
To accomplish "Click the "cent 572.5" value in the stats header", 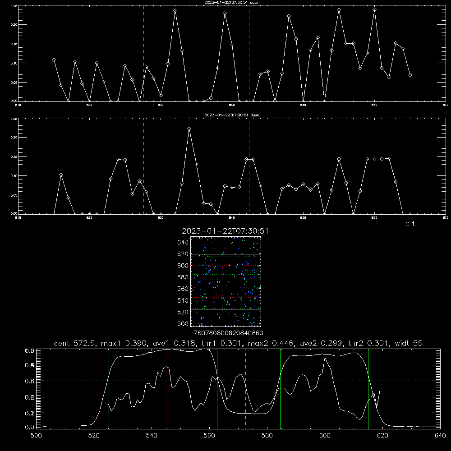I will tap(75, 343).
